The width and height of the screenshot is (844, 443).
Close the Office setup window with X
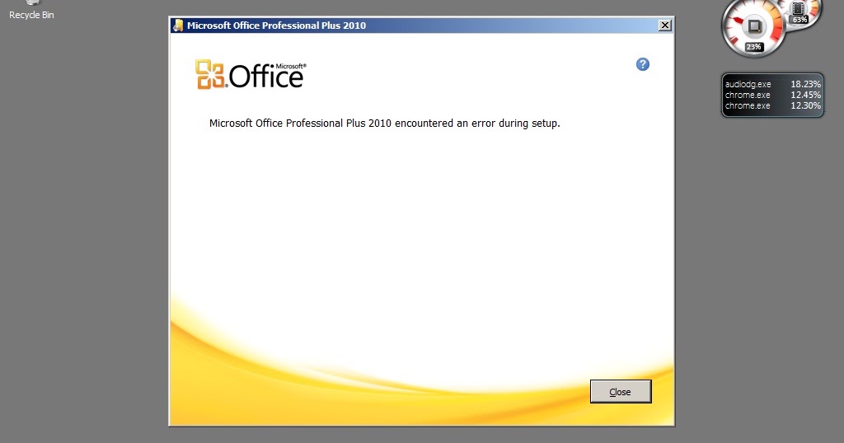point(665,26)
